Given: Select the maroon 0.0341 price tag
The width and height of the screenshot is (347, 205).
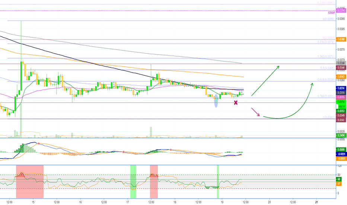Looking at the screenshot, I should pyautogui.click(x=341, y=120).
